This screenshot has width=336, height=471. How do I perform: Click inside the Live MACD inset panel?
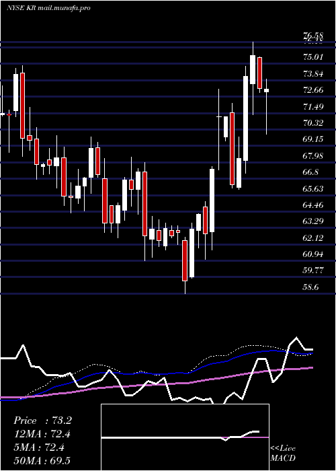click(185, 437)
